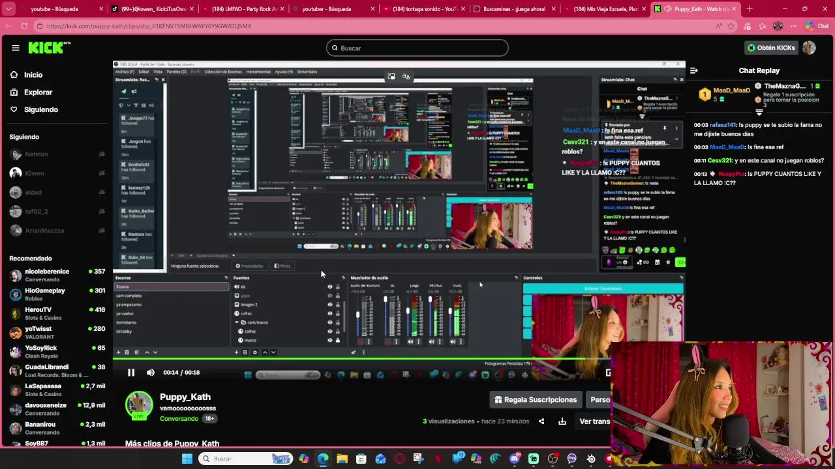Open the user avatar menu on Kick
835x469 pixels.
coord(809,48)
